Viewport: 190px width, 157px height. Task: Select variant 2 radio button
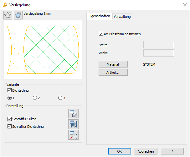point(35,98)
